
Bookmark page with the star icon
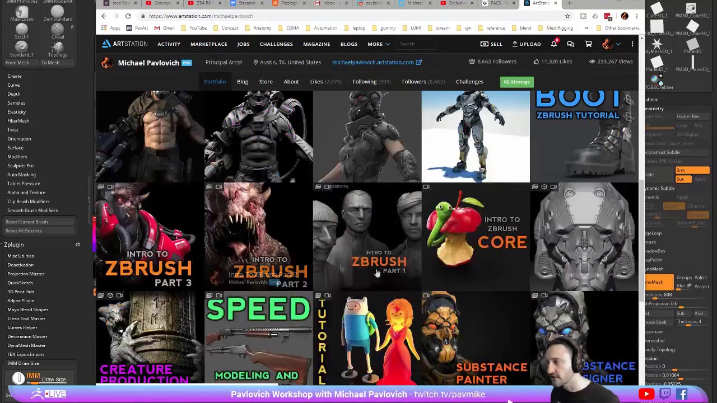[x=567, y=16]
